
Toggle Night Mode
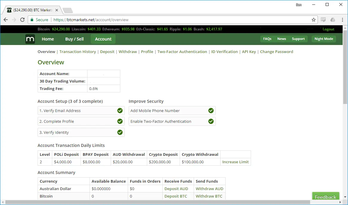point(324,39)
